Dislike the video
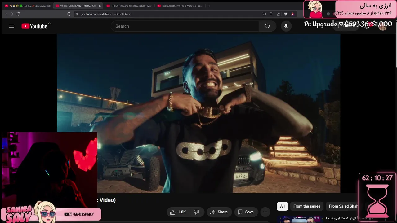 tap(197, 212)
